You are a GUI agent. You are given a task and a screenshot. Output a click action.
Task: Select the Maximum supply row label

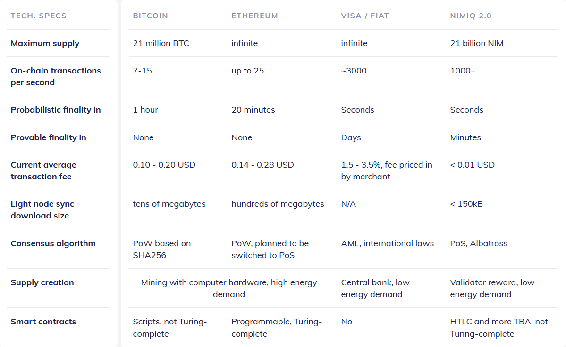click(45, 44)
